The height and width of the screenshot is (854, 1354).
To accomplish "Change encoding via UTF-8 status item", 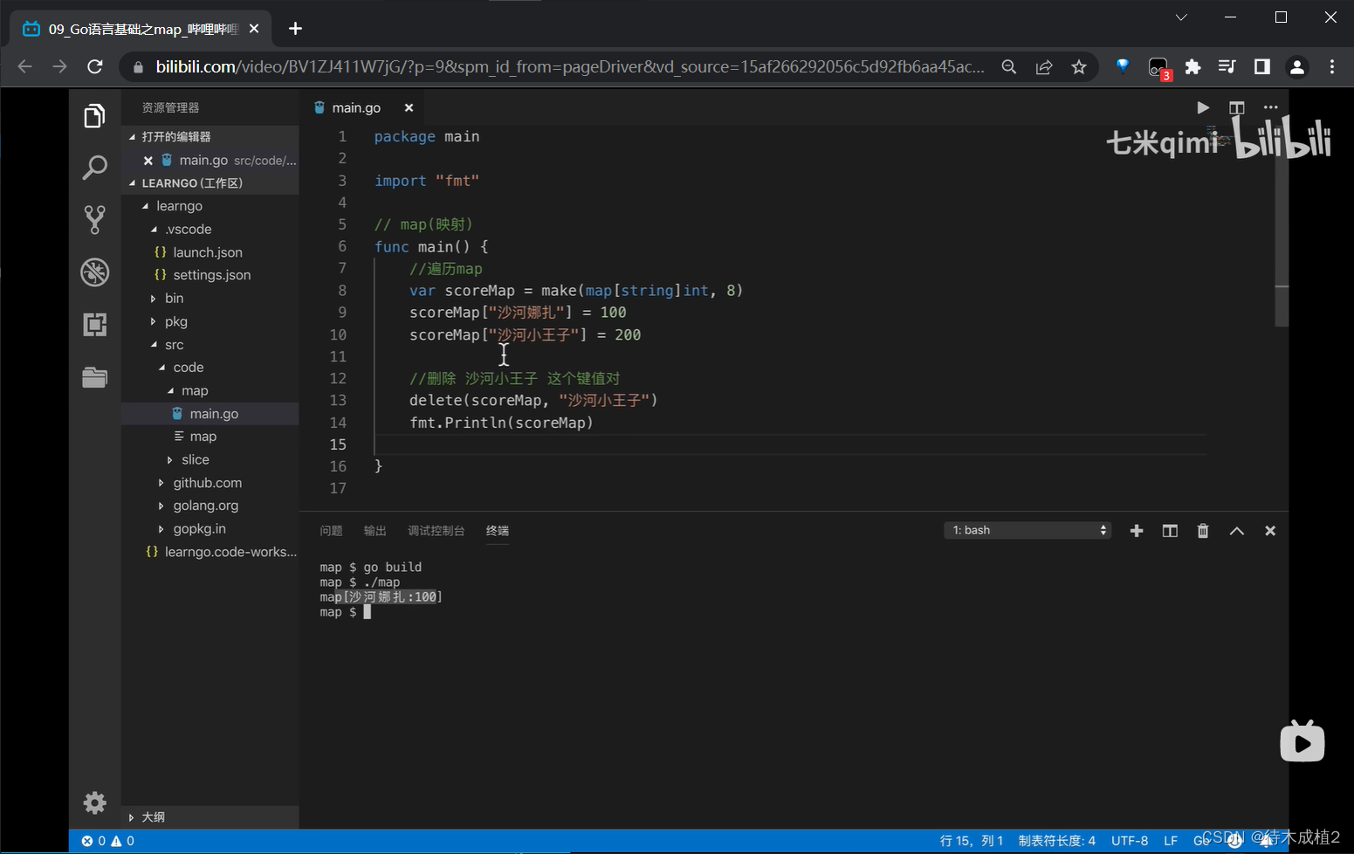I will click(1130, 841).
